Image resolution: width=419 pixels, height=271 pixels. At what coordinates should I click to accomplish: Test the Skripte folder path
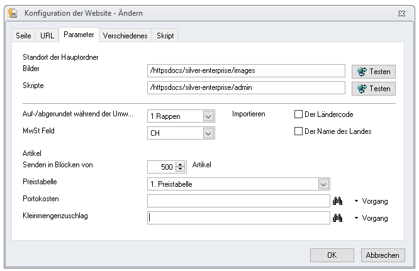(373, 89)
